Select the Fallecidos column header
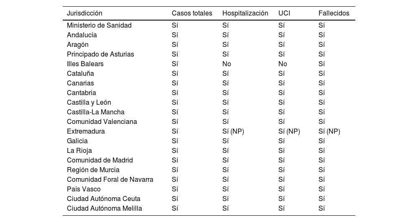This screenshot has height=222, width=418. (x=334, y=13)
